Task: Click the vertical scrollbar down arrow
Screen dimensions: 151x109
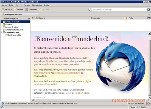Action: point(149,98)
